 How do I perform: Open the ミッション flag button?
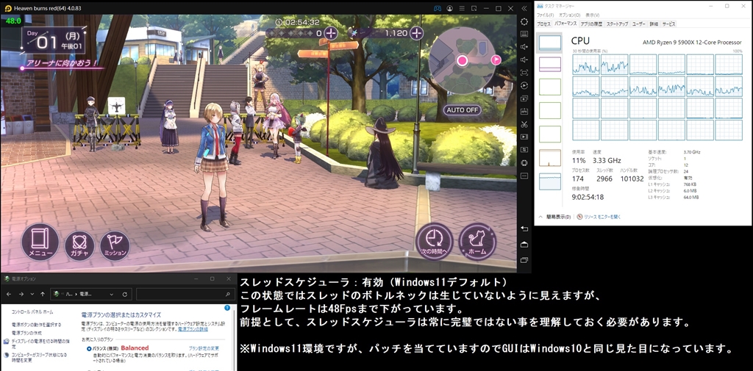point(115,245)
